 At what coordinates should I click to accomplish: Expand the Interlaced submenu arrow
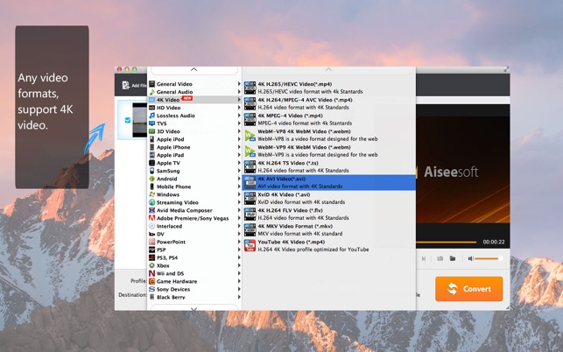coord(239,226)
